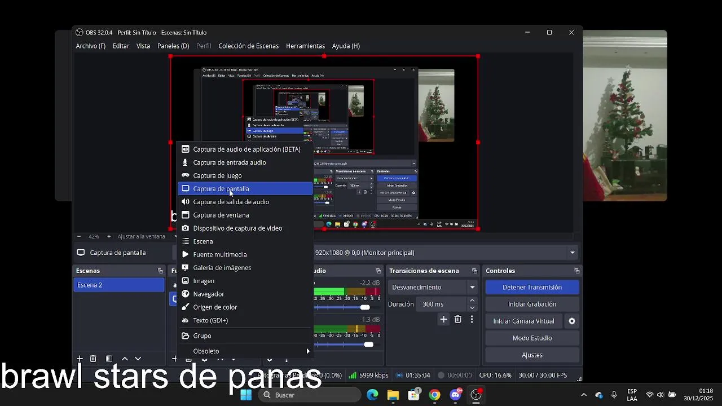
Task: Add a new scene transition
Action: tap(444, 319)
